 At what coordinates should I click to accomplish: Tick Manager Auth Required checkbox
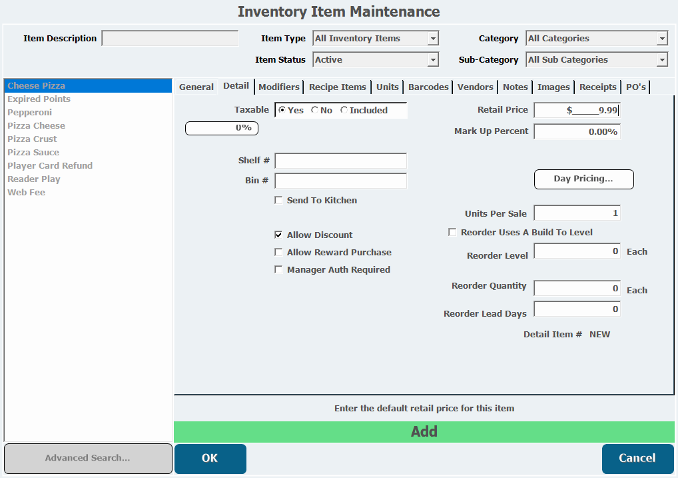coord(278,270)
